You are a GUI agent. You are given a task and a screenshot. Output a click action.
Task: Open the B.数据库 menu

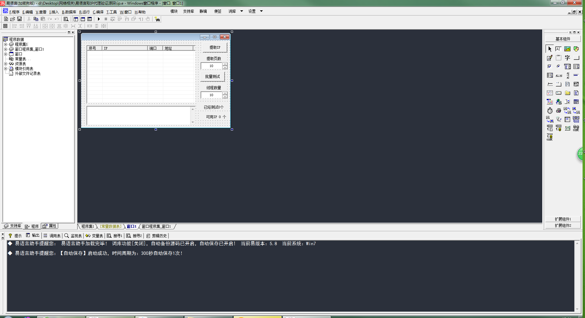pos(69,12)
